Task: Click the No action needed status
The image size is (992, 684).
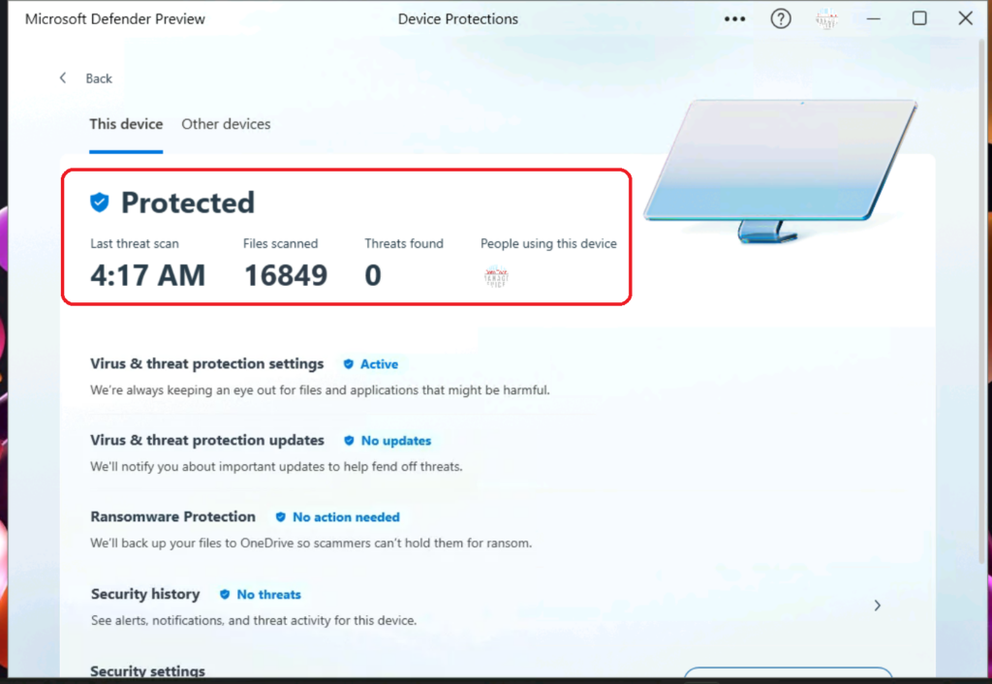Action: (x=346, y=517)
